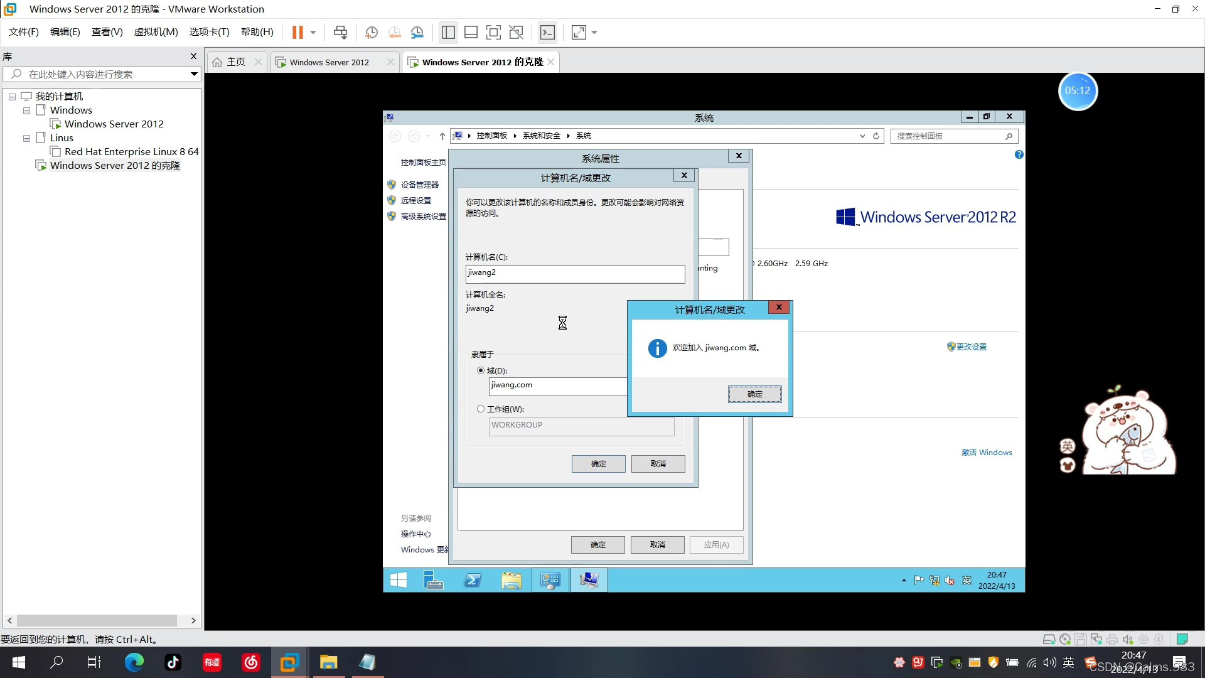Open the library search dropdown arrow
1205x678 pixels.
(x=194, y=74)
